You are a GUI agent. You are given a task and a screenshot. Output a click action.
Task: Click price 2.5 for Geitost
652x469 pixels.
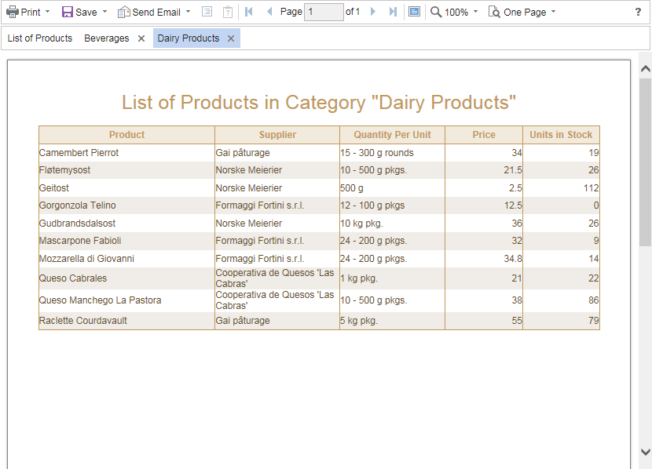[x=484, y=188]
